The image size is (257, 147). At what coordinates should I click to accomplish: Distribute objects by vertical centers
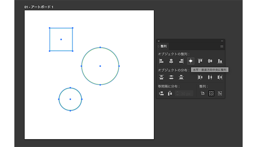171,77
